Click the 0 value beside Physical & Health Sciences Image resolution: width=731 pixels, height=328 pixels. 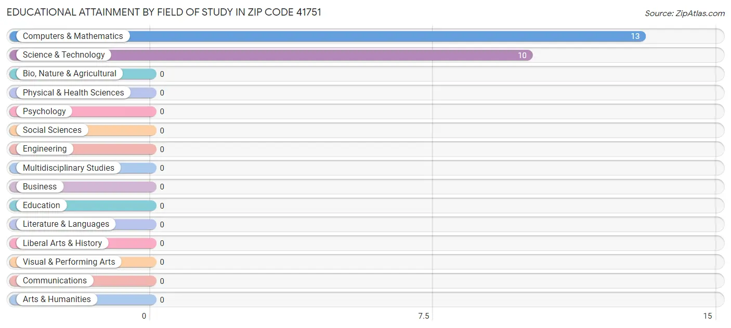pos(162,93)
